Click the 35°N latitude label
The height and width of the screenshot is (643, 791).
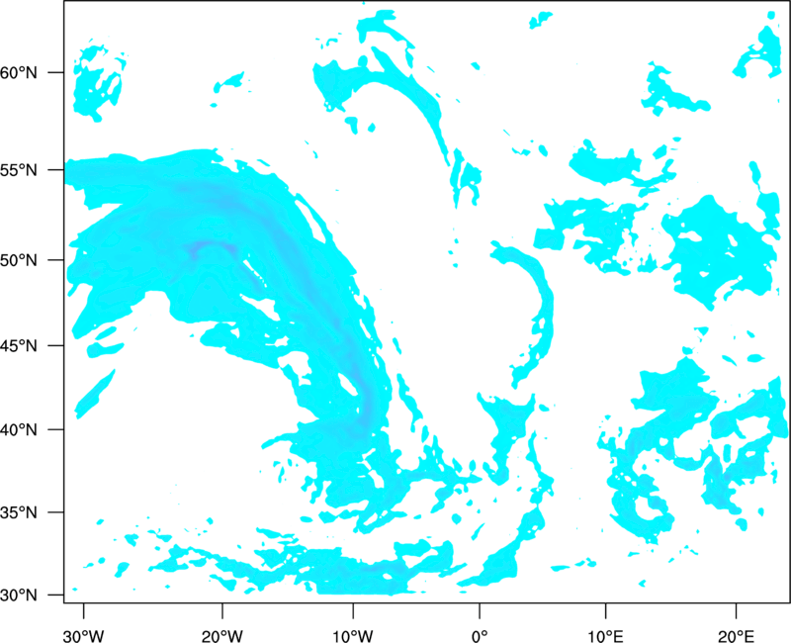pos(19,512)
